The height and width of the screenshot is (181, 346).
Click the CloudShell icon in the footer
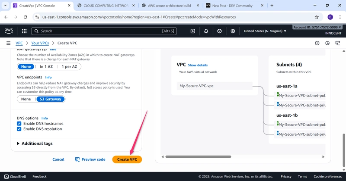click(6, 176)
